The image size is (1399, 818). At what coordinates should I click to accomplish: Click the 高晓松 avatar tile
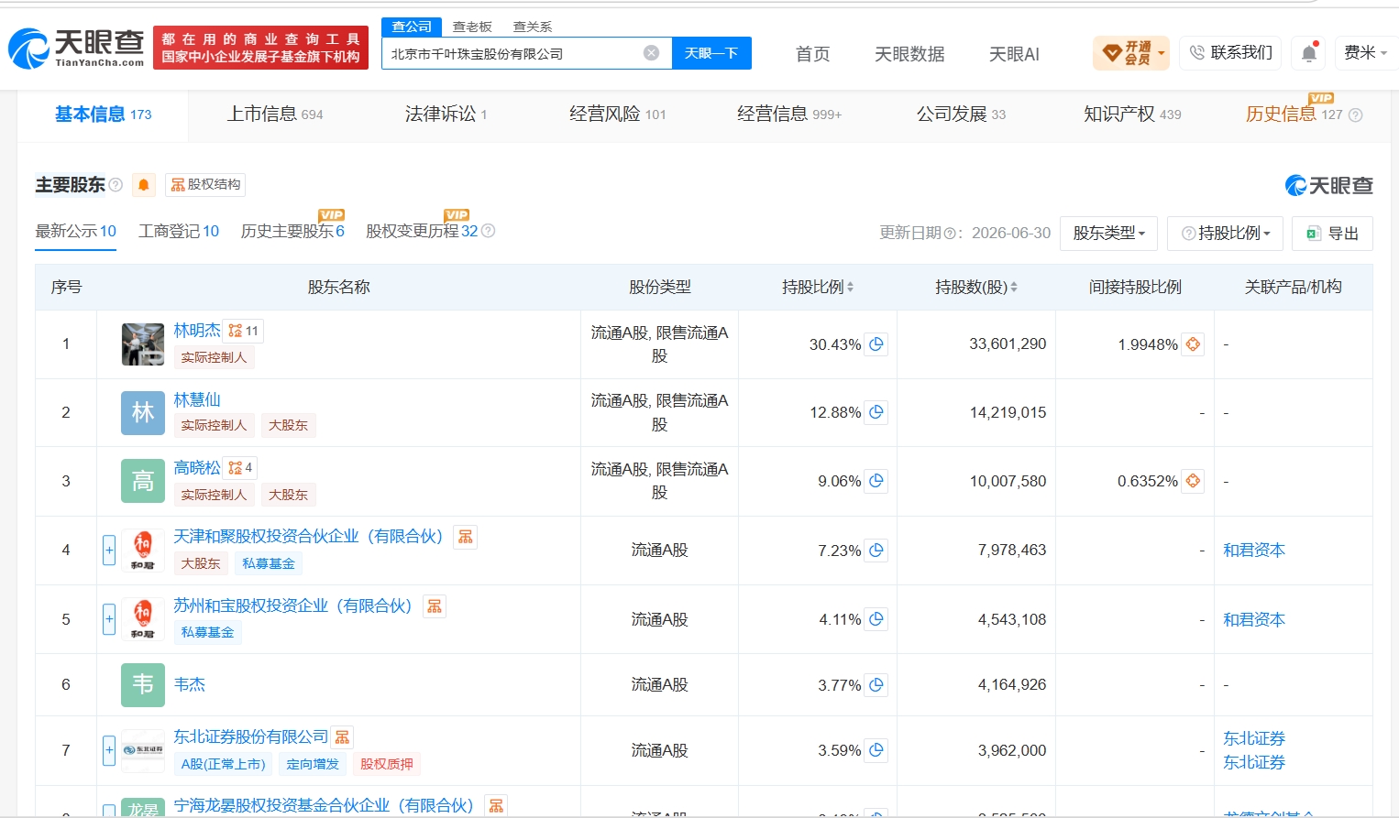coord(143,481)
